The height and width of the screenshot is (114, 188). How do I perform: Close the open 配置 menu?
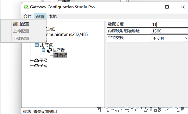[x=40, y=16]
